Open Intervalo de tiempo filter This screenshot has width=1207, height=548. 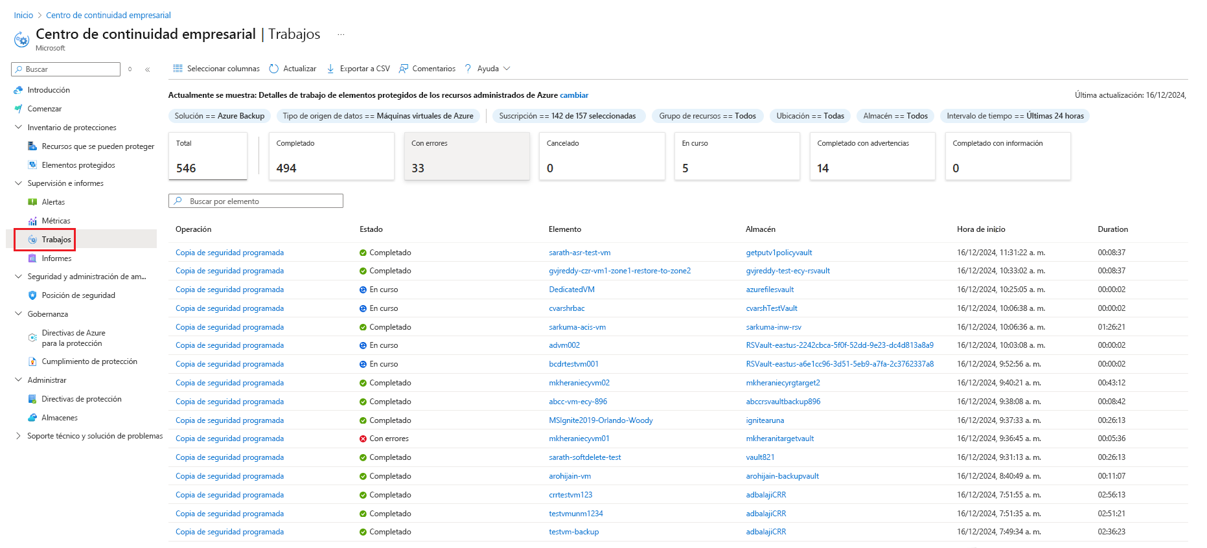click(1015, 116)
